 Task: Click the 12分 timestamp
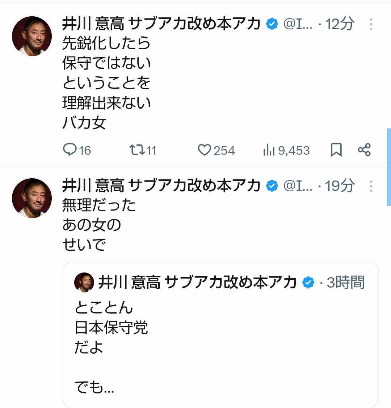coord(340,24)
